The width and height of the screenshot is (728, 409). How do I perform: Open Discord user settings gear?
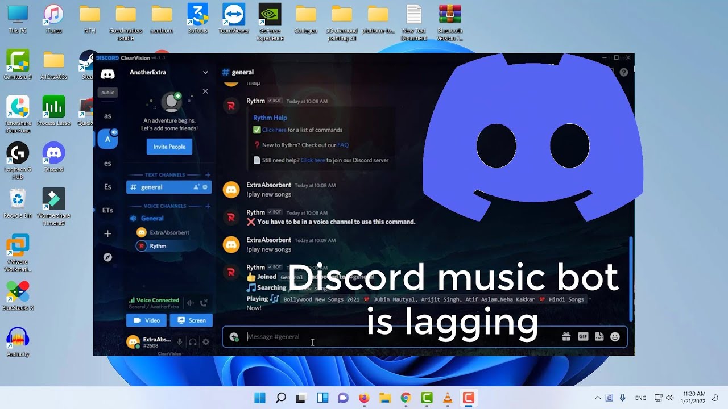206,342
